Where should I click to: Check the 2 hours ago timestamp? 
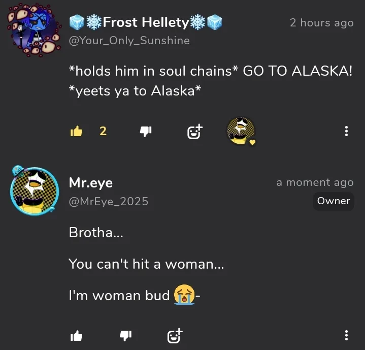tap(322, 23)
